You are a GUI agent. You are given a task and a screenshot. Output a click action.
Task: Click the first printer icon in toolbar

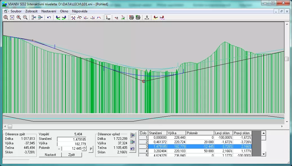(x=131, y=17)
